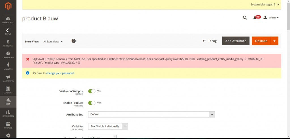The height and width of the screenshot is (139, 290).
Task: Open the Verkopen sales menu
Action: tap(8, 43)
